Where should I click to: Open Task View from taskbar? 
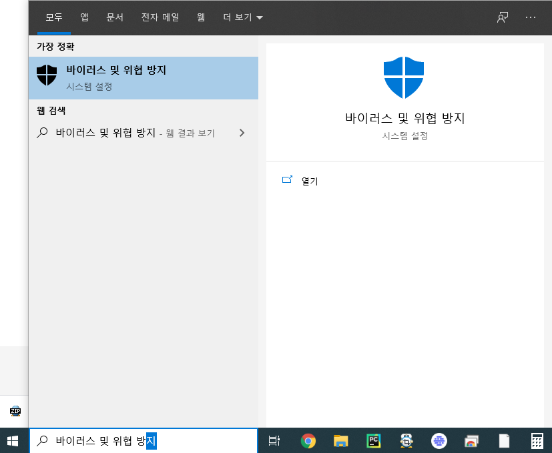(x=274, y=441)
